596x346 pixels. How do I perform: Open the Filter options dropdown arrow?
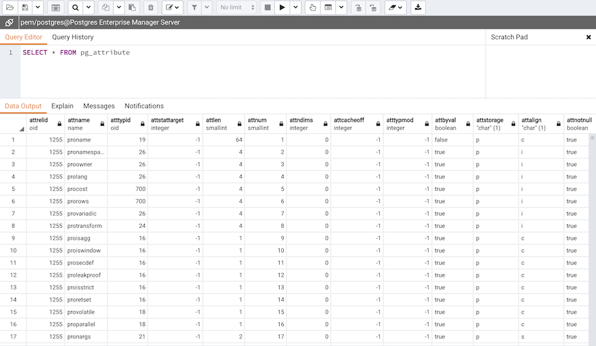pyautogui.click(x=206, y=8)
